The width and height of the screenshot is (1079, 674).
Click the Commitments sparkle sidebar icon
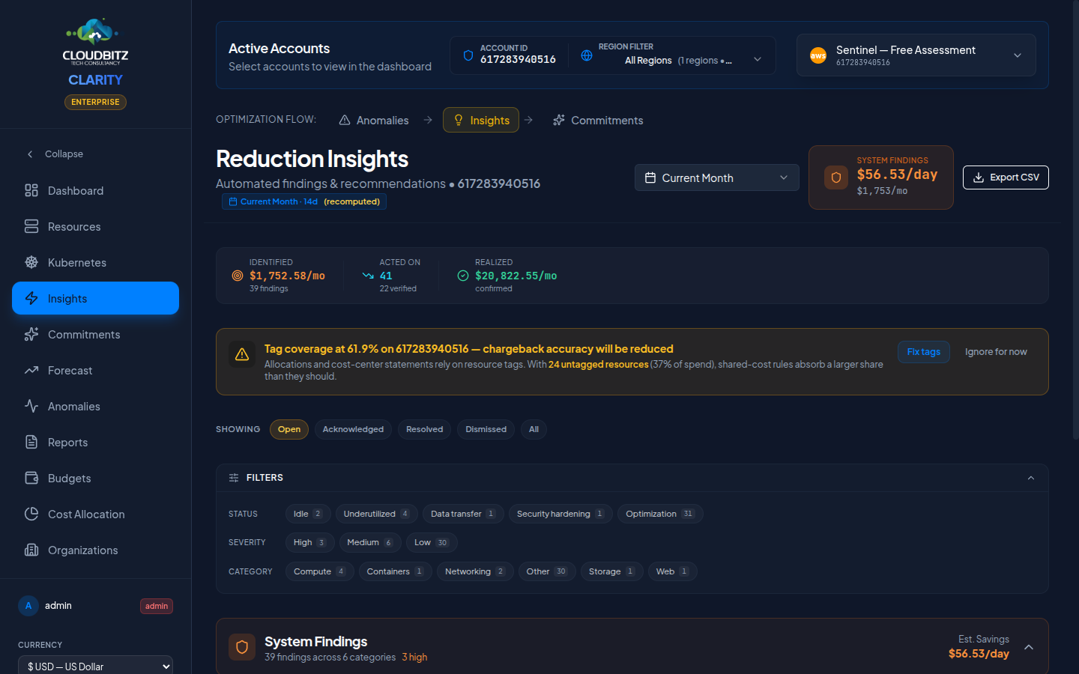tap(31, 334)
